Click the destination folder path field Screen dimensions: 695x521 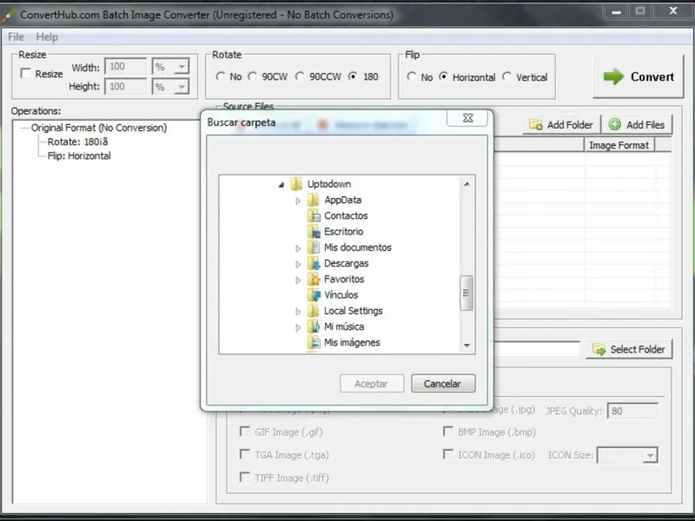pos(536,349)
